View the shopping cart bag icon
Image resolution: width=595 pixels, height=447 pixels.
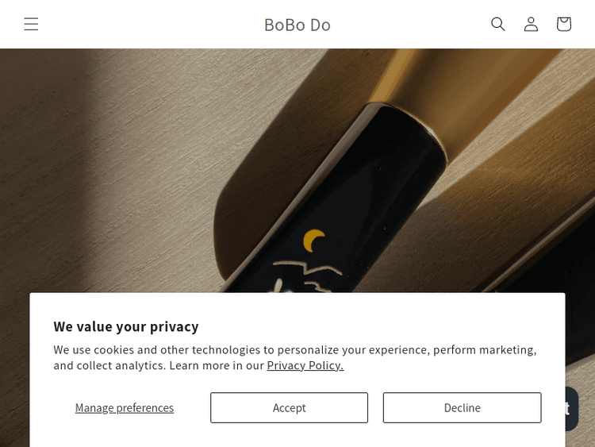click(564, 24)
